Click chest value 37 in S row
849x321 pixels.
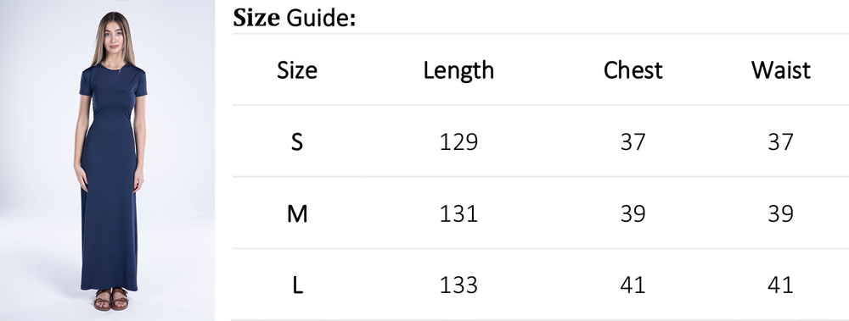633,142
